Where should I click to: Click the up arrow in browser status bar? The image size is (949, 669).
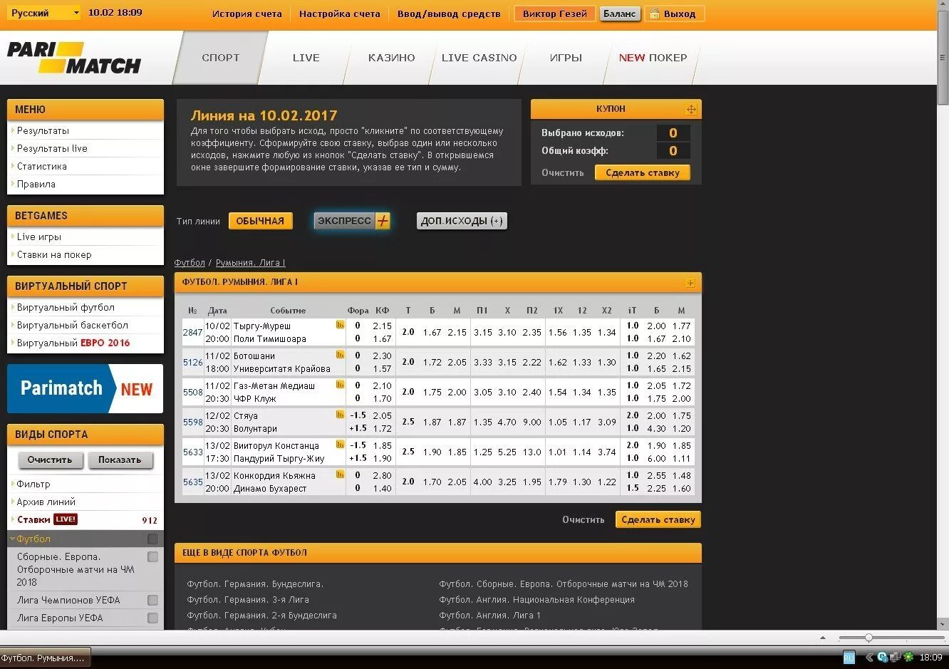pos(823,638)
